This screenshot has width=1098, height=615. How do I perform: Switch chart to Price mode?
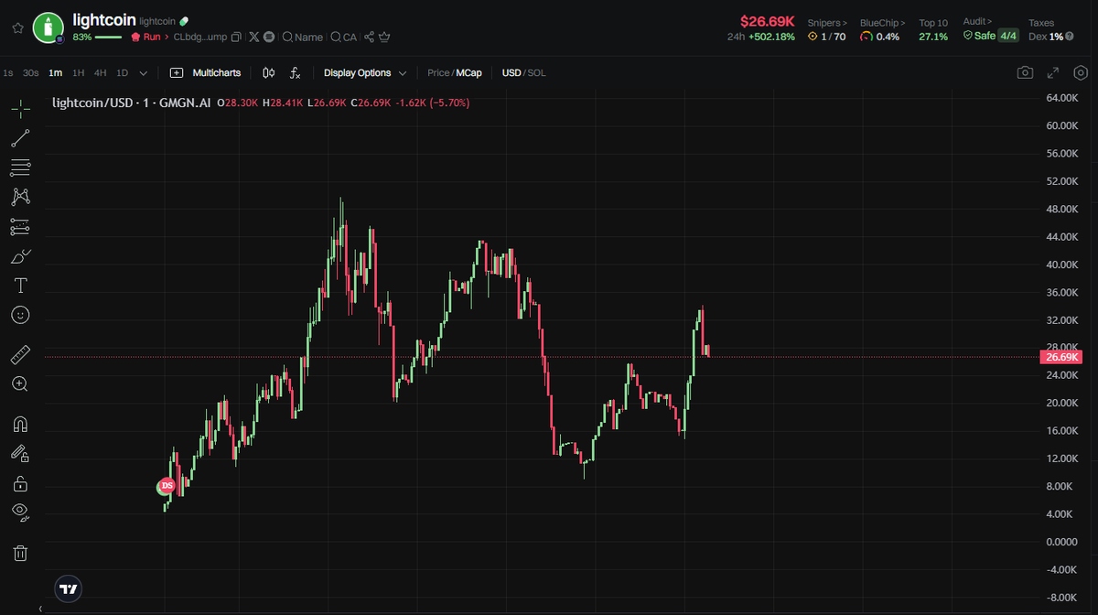click(438, 72)
